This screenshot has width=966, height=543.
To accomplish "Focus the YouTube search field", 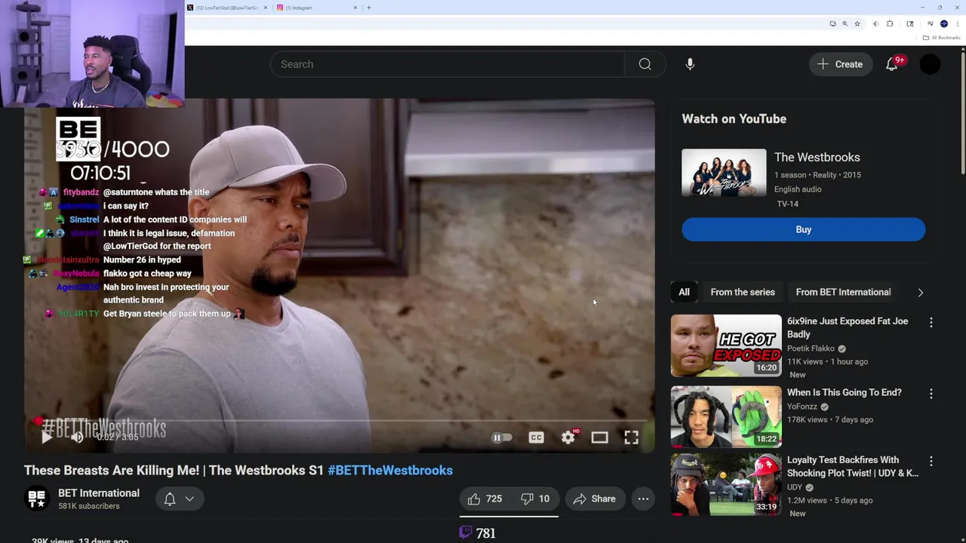I will click(448, 64).
